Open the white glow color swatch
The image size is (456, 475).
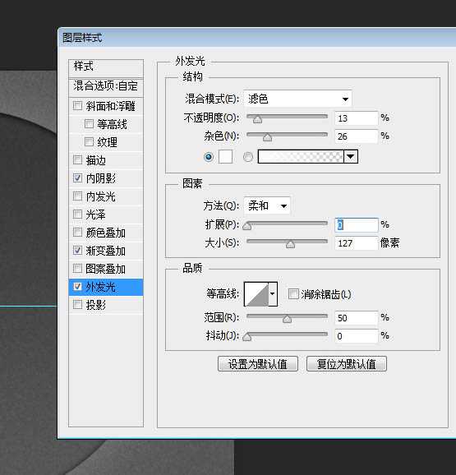click(225, 157)
